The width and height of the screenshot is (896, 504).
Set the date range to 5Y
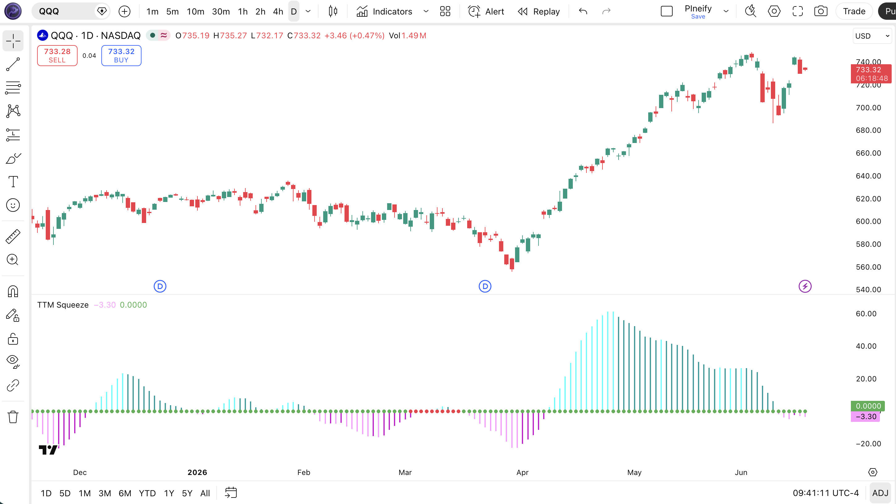(x=187, y=493)
